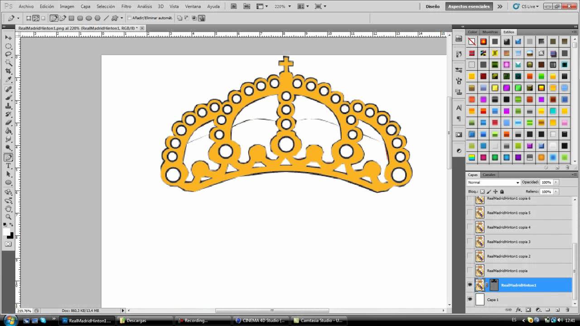Screen dimensions: 580x326
Task: Switch to the Canales tab
Action: 489,175
